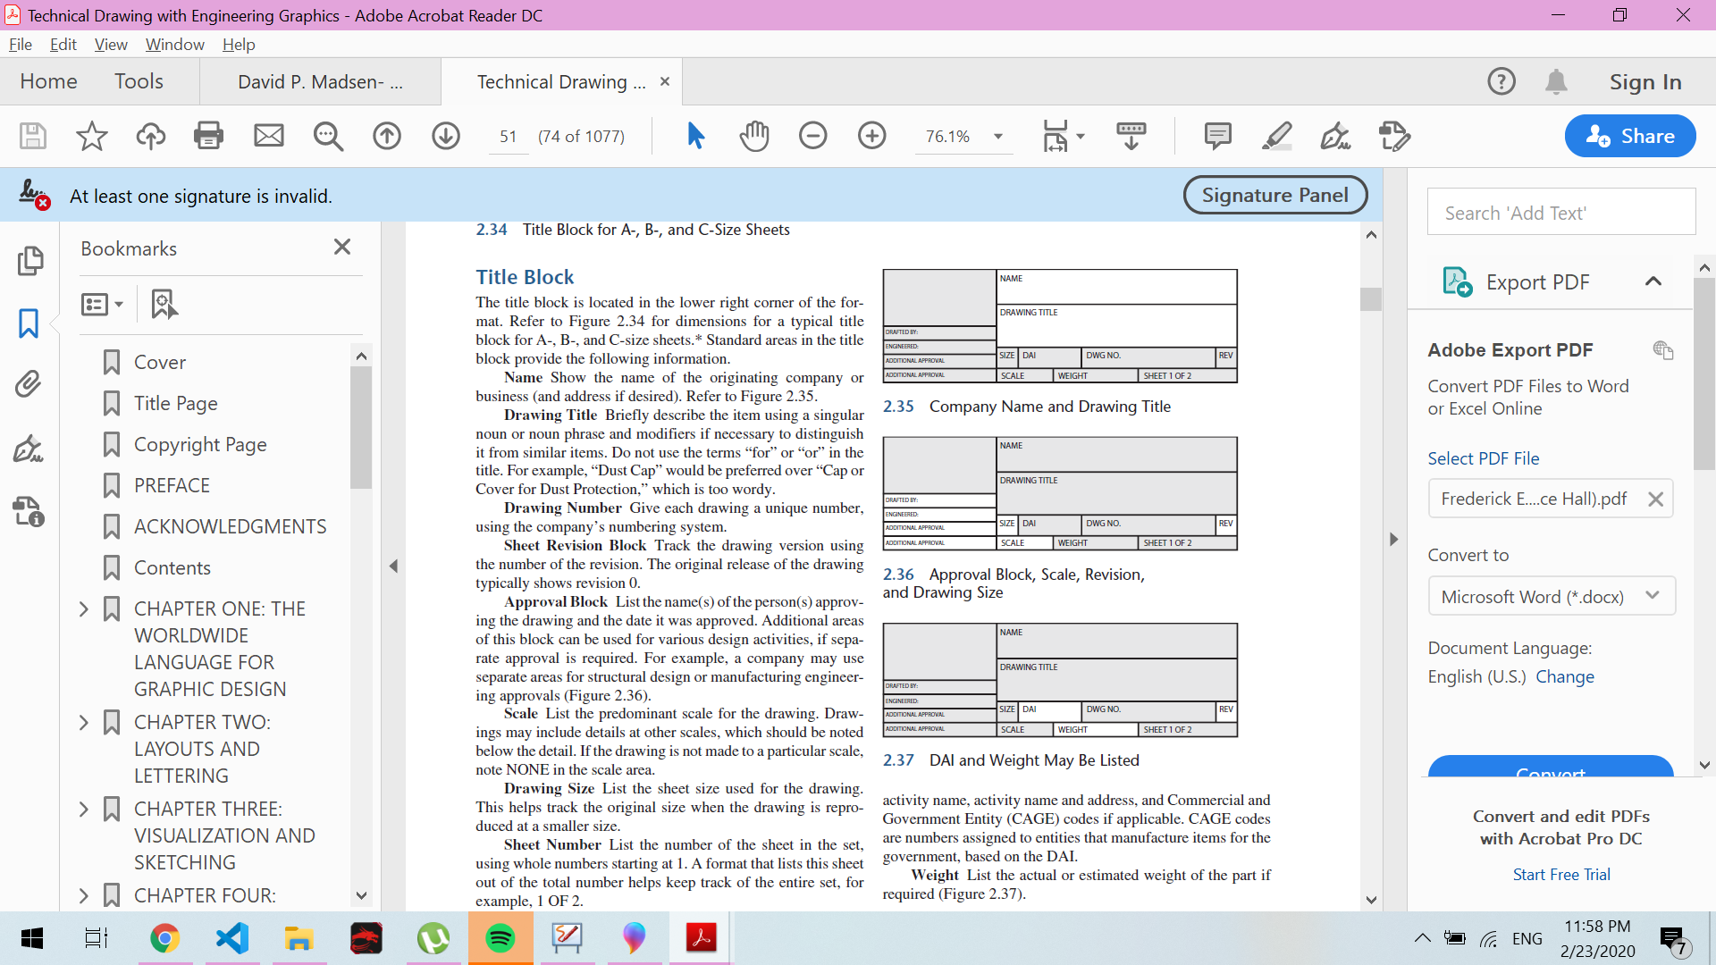Image resolution: width=1716 pixels, height=965 pixels.
Task: Select the Highlight text tool
Action: tap(1276, 136)
